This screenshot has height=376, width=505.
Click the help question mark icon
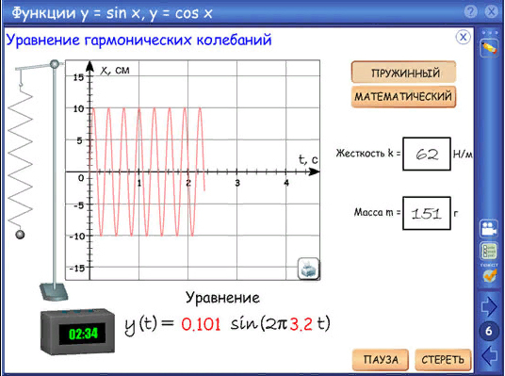[x=471, y=12]
